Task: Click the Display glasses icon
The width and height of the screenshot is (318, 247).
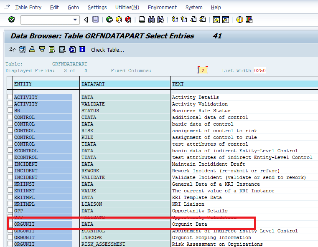Action: point(12,50)
